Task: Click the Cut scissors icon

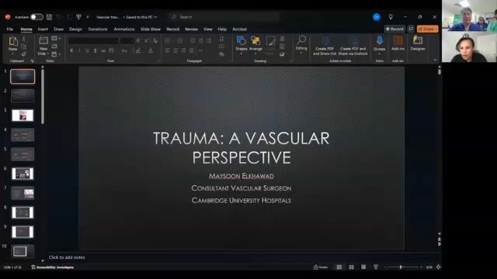Action: click(x=23, y=39)
